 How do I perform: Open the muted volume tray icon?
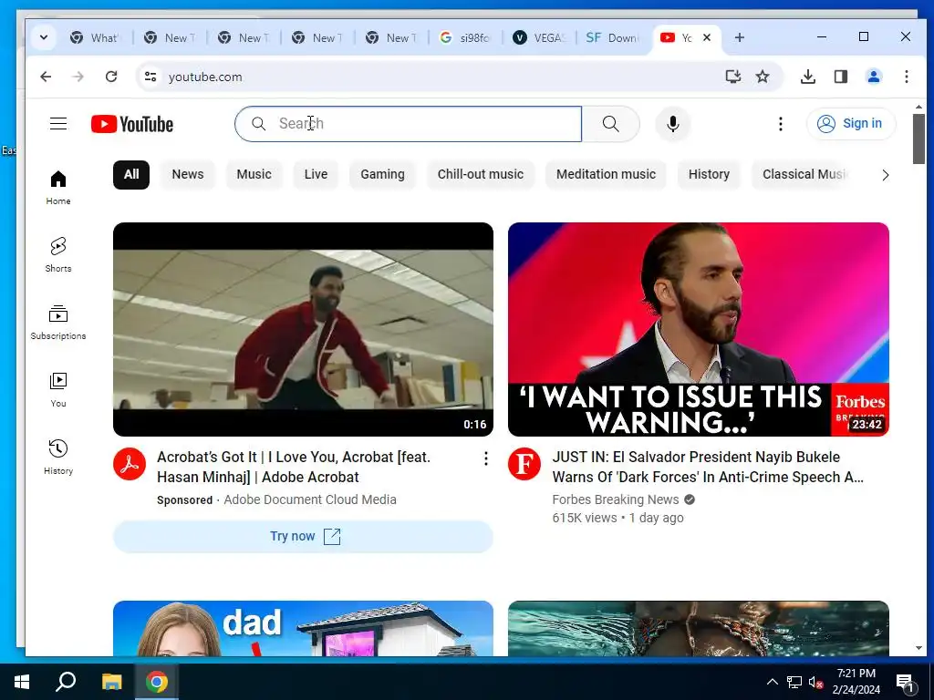click(x=815, y=682)
